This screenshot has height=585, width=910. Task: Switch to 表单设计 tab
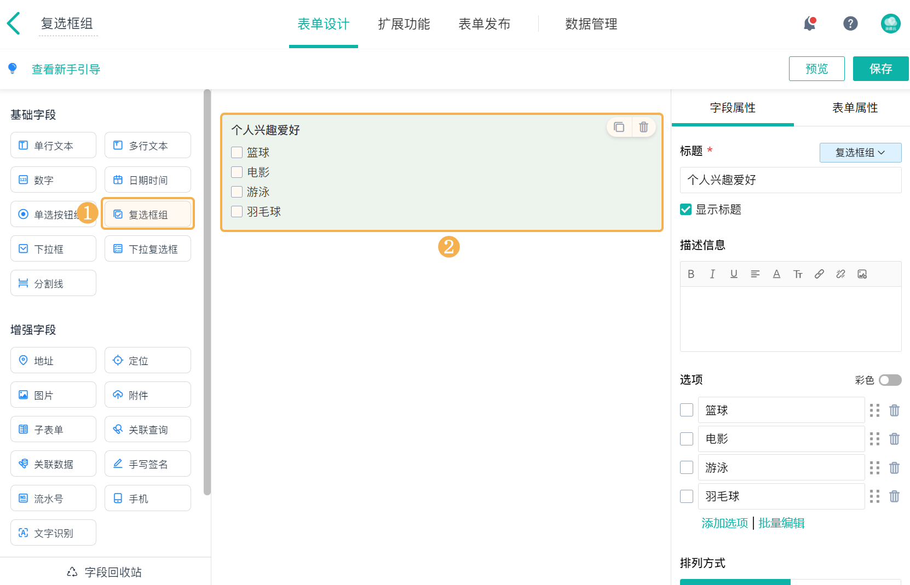tap(323, 24)
